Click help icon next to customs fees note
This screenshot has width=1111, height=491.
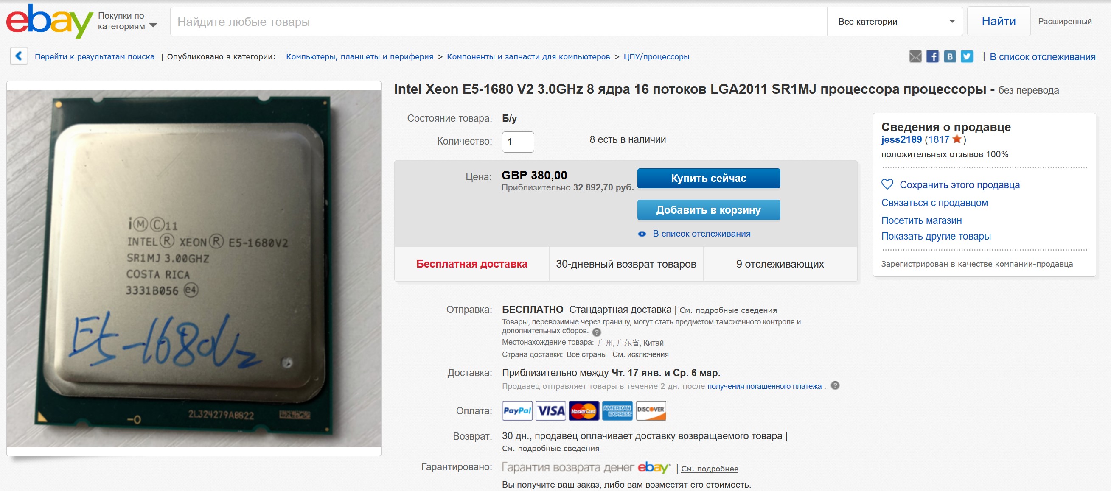[x=597, y=332]
